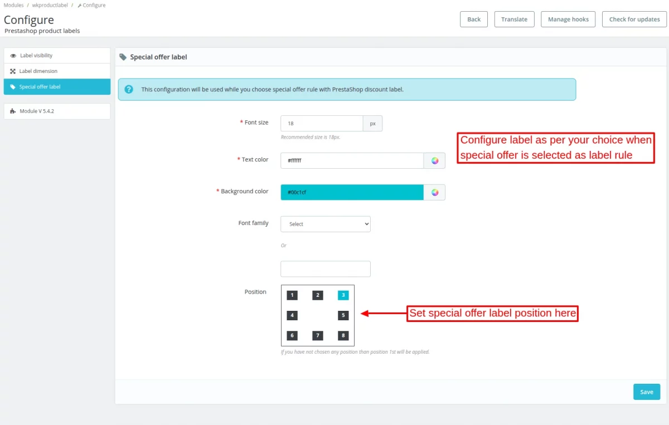Click the Module V 5.4.2 item

point(57,111)
